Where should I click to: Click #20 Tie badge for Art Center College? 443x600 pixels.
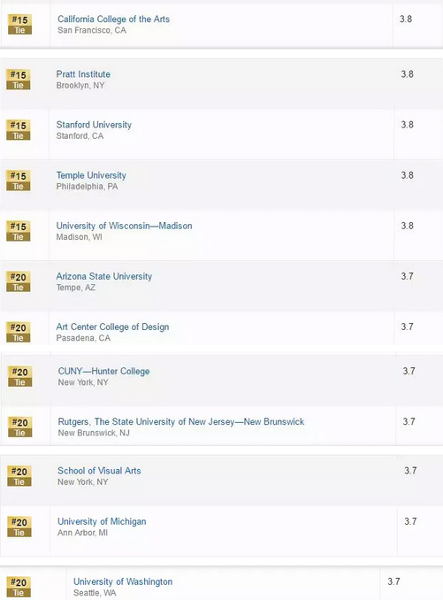click(x=19, y=332)
